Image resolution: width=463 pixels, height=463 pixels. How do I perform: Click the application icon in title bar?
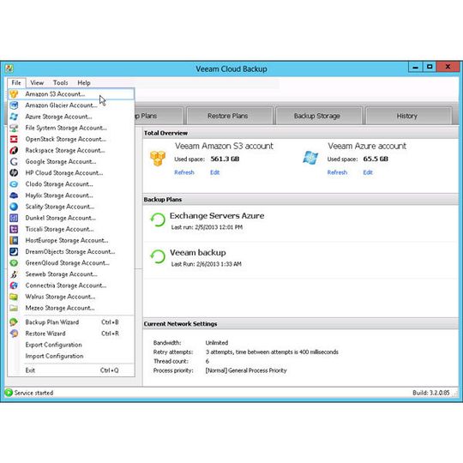(x=9, y=69)
